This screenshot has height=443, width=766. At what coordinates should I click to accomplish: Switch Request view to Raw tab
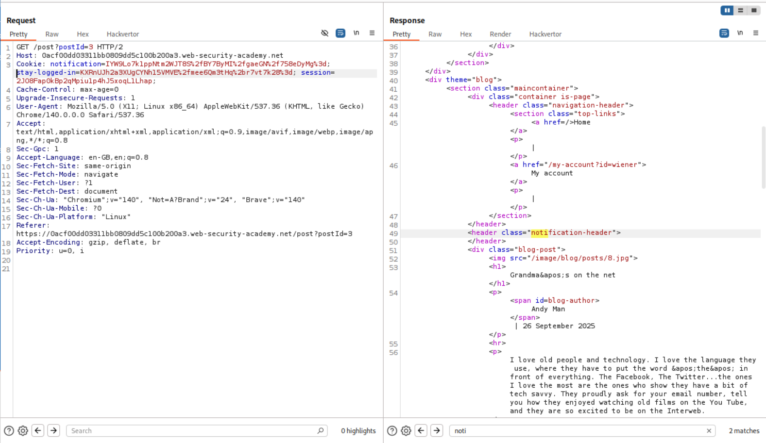coord(52,34)
